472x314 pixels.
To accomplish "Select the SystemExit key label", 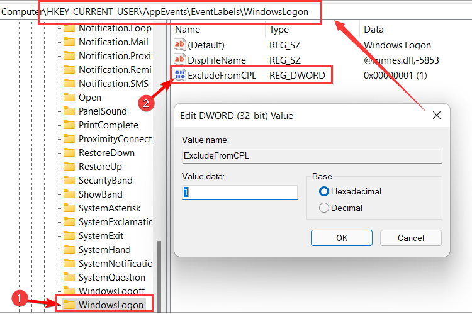I will [x=101, y=236].
